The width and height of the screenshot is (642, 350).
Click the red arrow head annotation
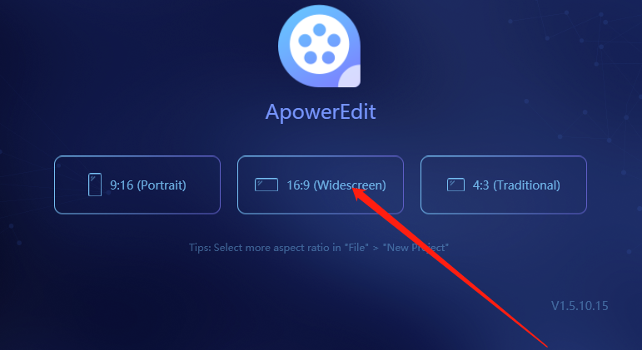point(362,195)
